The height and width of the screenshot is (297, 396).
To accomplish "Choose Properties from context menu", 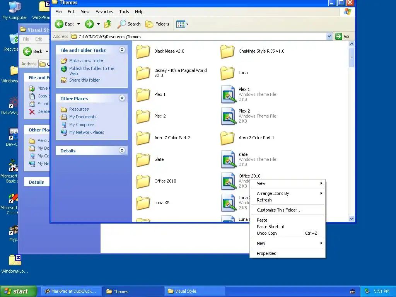I will tap(287, 254).
